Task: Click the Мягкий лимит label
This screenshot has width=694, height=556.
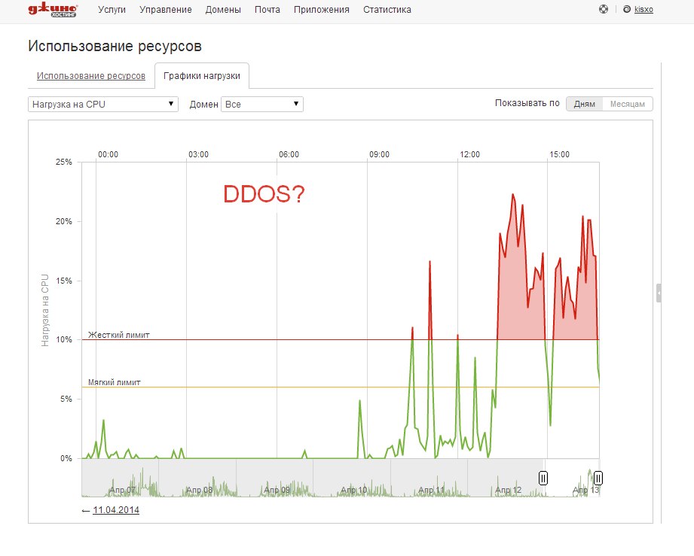Action: point(115,382)
